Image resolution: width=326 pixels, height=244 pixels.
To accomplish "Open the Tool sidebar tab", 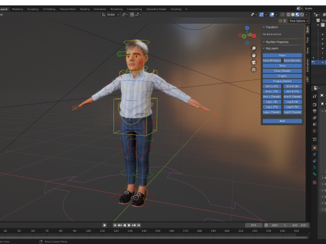I will [x=308, y=40].
